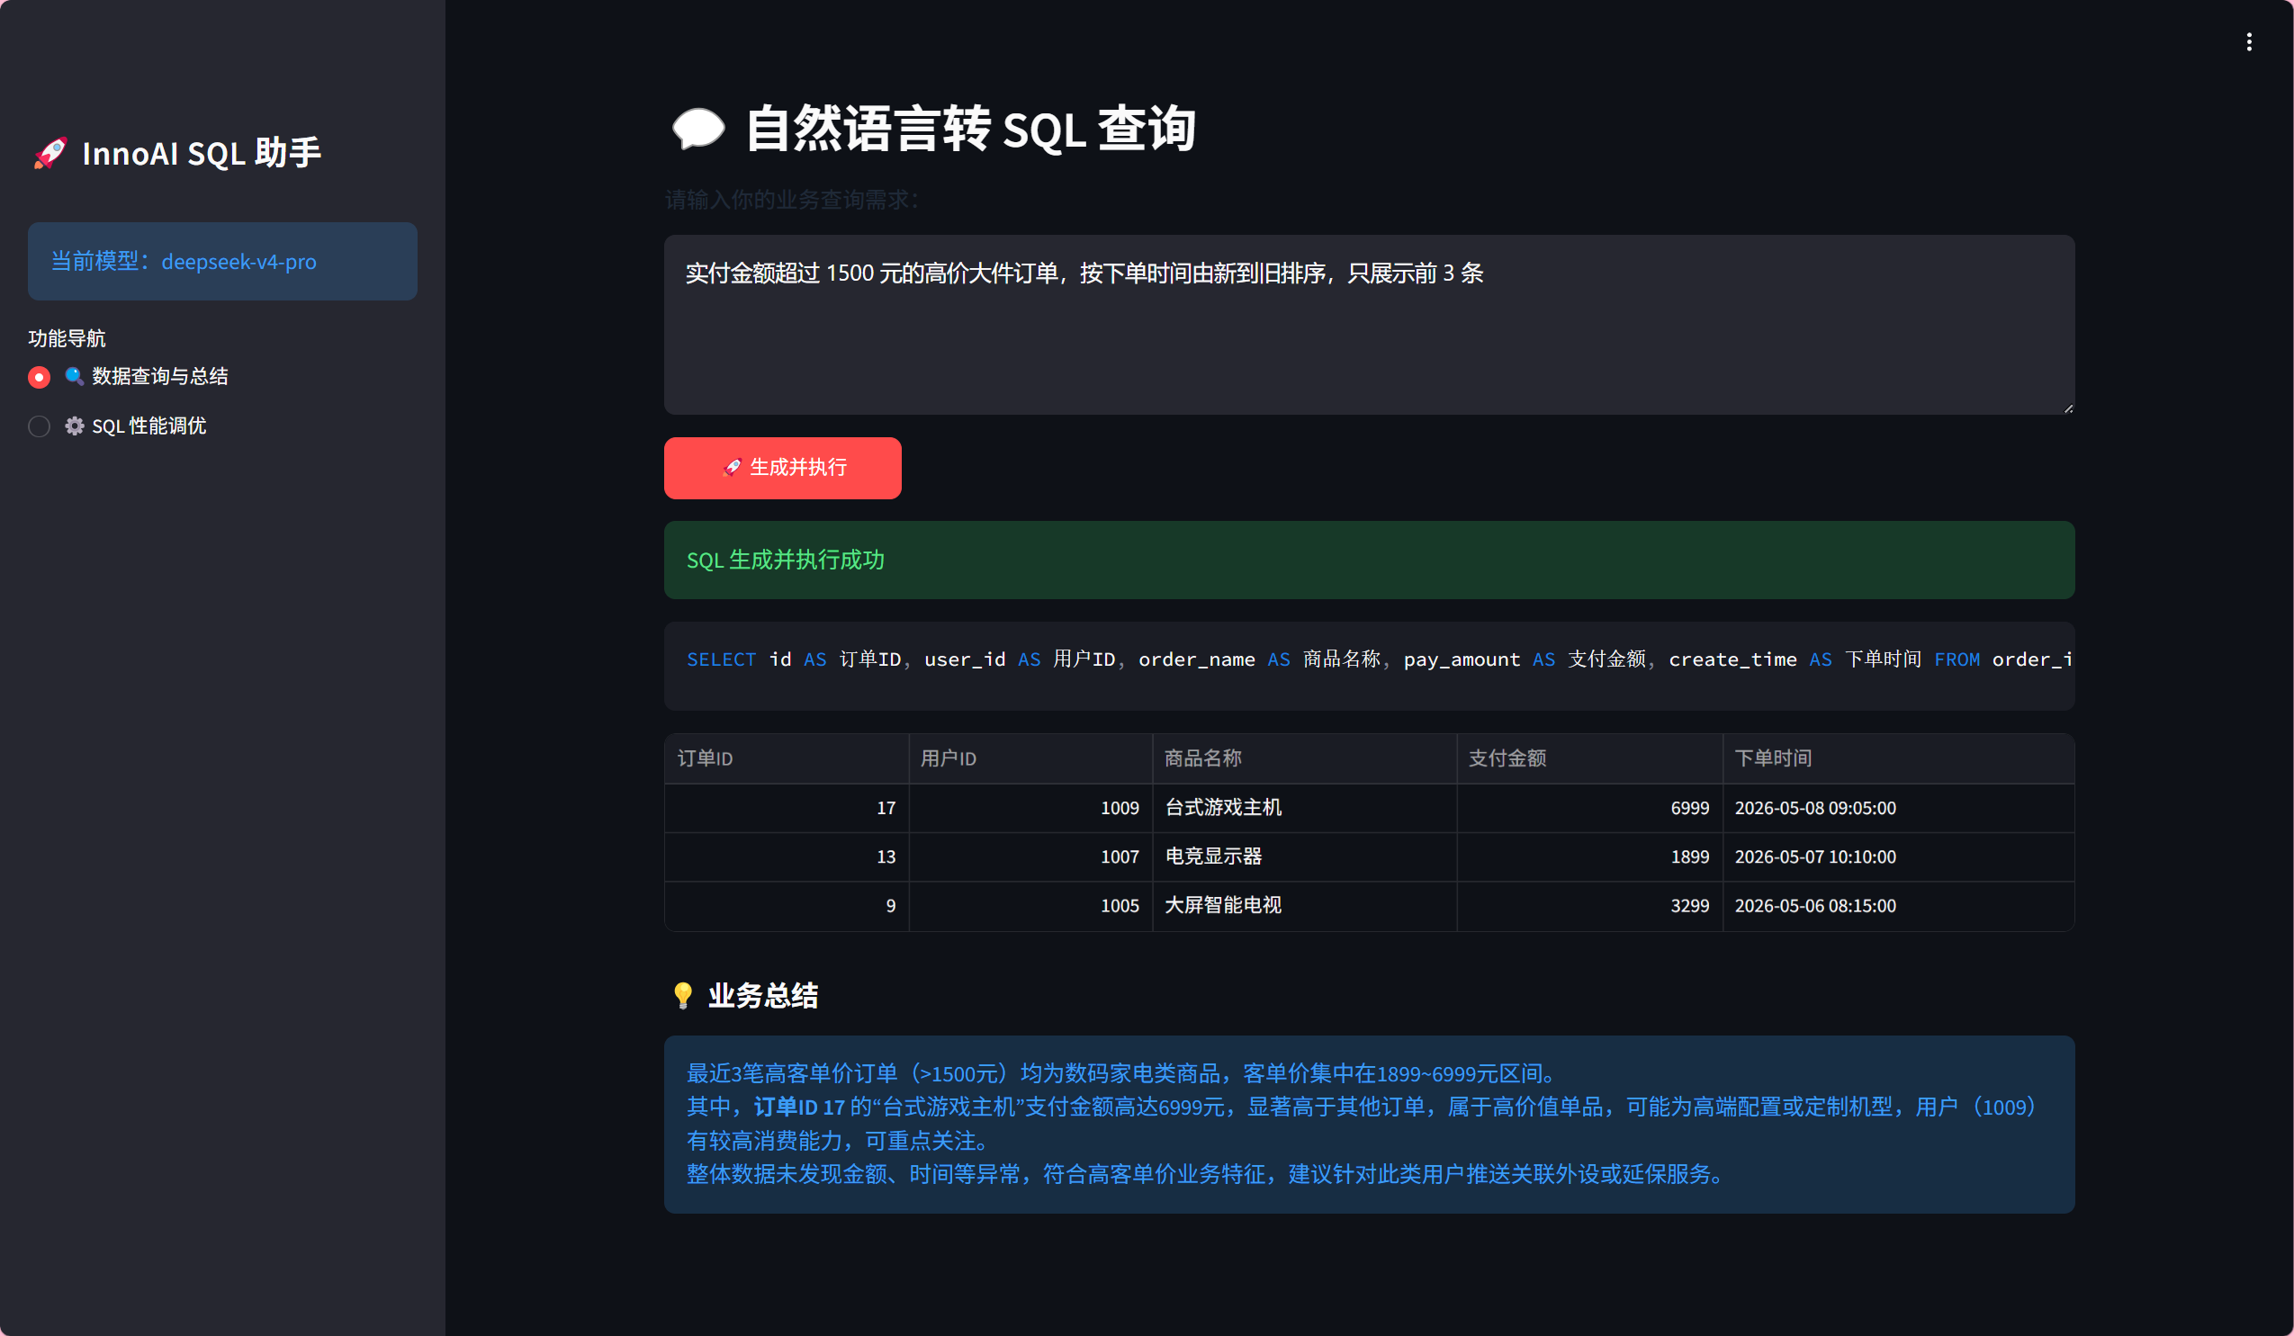Click the 生成并执行 button

pos(783,468)
